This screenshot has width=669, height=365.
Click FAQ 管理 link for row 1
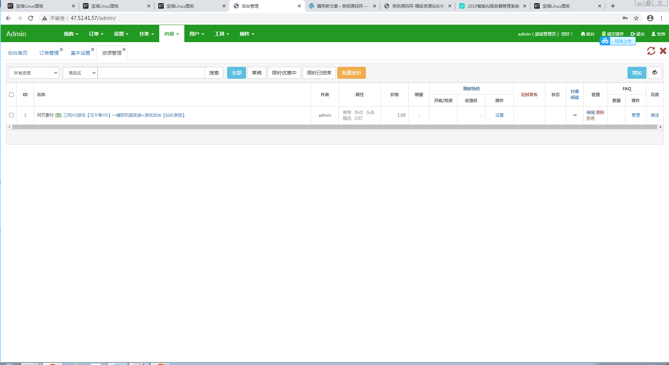[636, 115]
